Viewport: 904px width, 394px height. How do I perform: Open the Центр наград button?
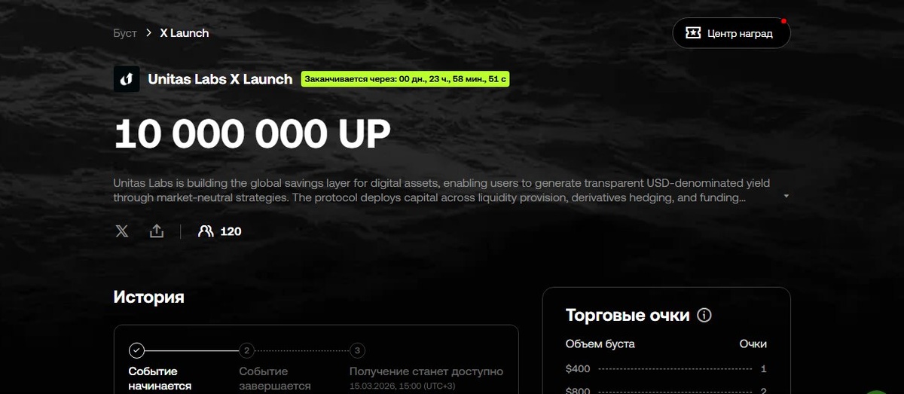(731, 33)
